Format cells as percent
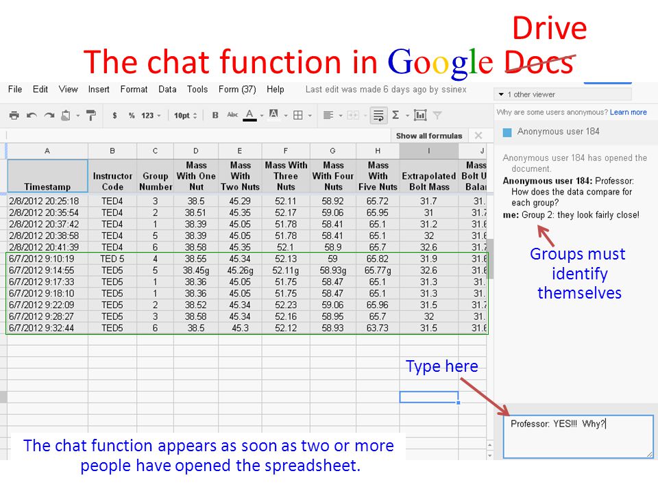This screenshot has height=493, width=658. point(132,115)
